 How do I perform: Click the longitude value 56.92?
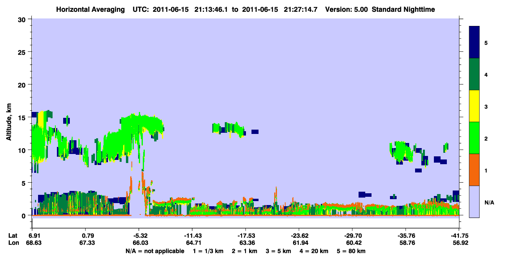[460, 243]
